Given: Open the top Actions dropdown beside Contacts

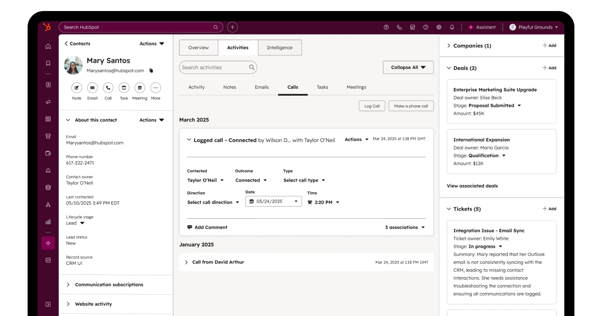Looking at the screenshot, I should 152,44.
